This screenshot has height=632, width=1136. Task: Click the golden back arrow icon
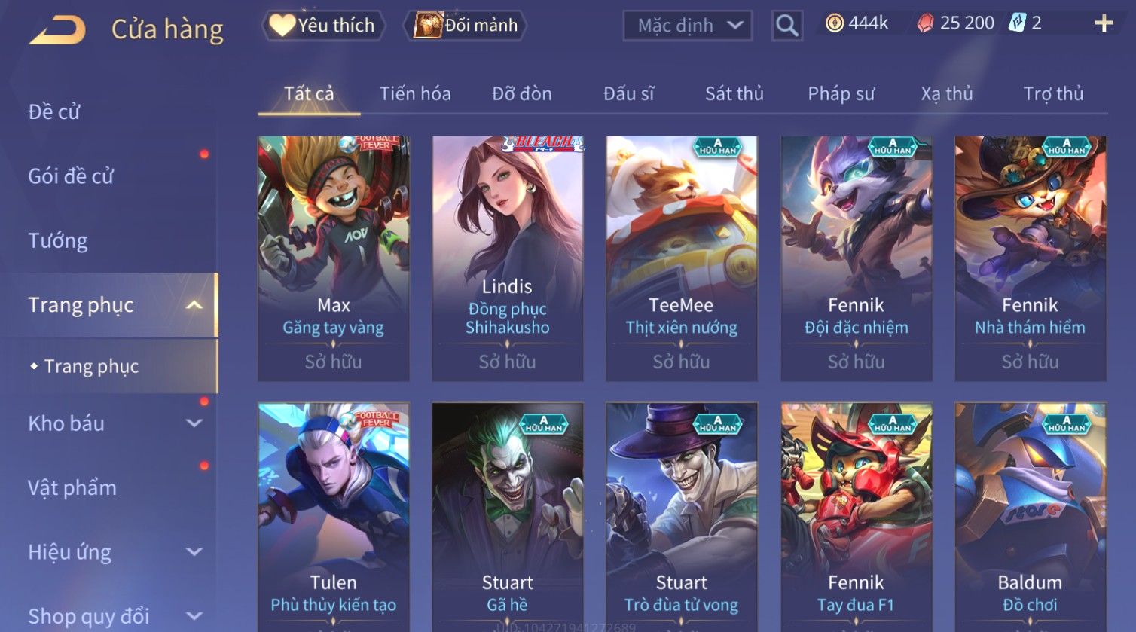(57, 29)
